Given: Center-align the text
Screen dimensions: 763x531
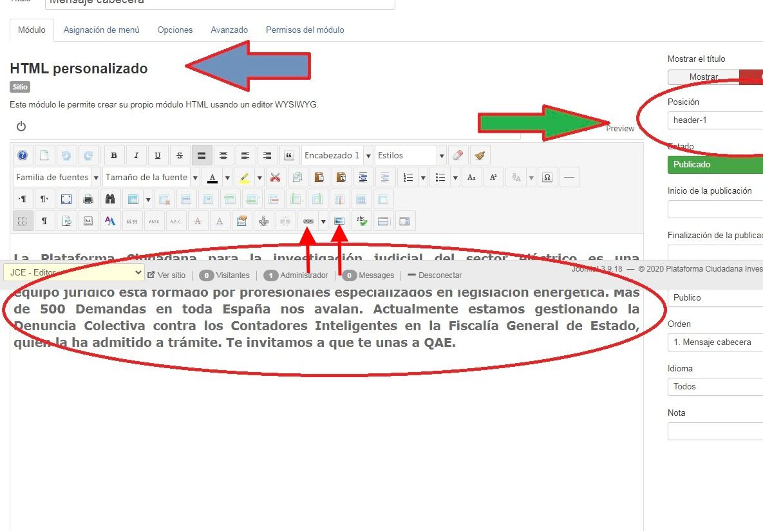Looking at the screenshot, I should (223, 156).
